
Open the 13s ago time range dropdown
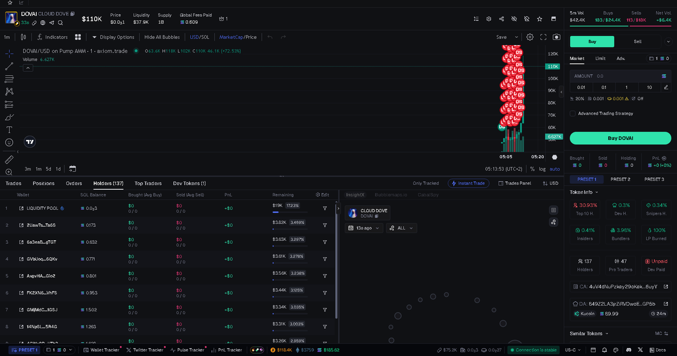click(364, 228)
